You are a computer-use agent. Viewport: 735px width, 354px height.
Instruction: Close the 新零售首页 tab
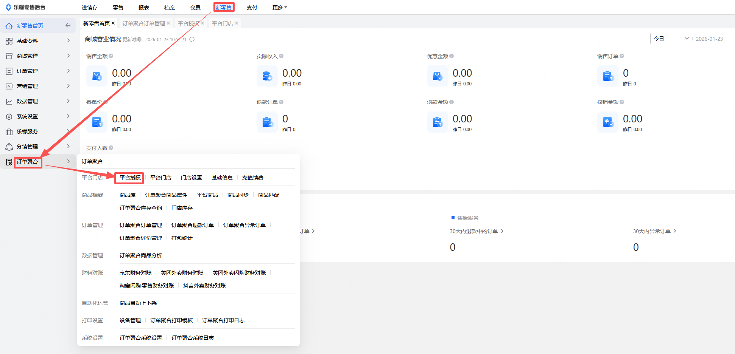coord(113,23)
